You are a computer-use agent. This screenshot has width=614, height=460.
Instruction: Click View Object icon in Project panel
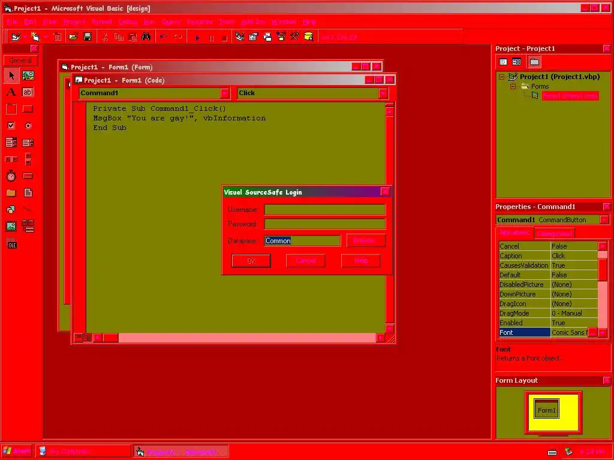516,62
